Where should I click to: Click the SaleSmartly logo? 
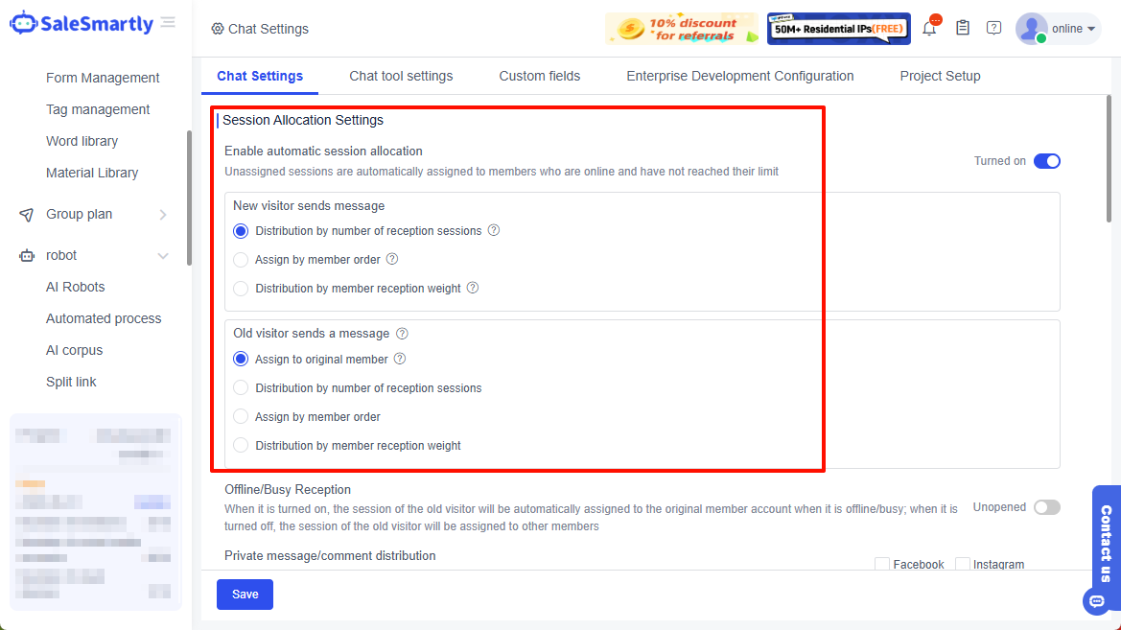coord(82,22)
